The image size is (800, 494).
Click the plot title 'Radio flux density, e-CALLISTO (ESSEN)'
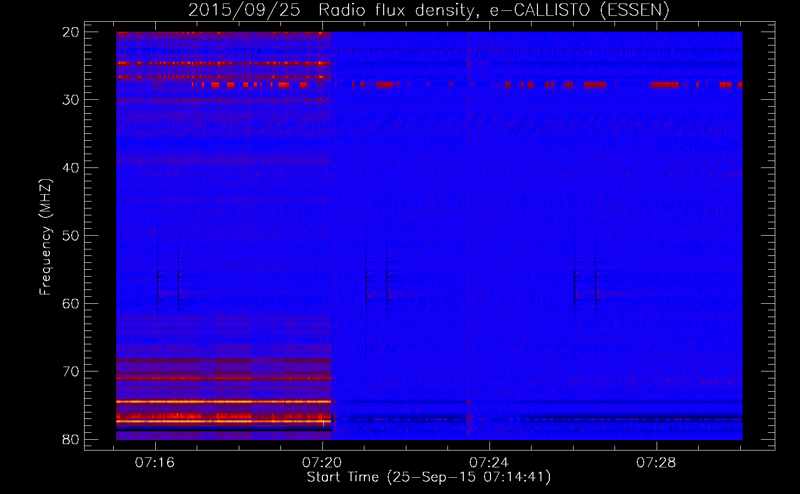(x=493, y=10)
